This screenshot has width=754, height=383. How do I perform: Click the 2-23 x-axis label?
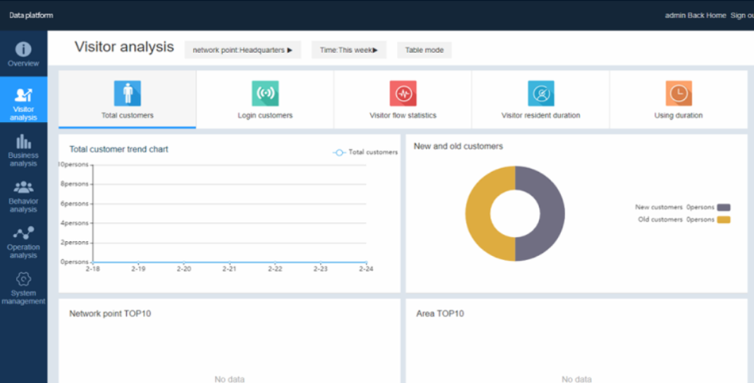[x=321, y=269]
